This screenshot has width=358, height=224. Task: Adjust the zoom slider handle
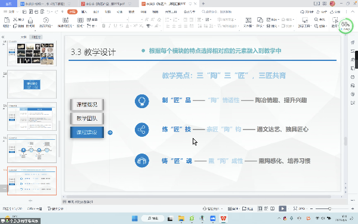tap(329, 208)
